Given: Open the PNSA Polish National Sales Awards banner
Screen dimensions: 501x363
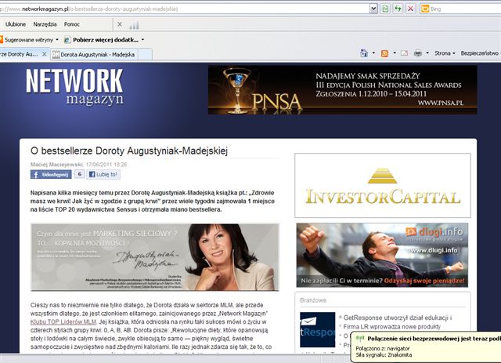Looking at the screenshot, I should pos(342,90).
